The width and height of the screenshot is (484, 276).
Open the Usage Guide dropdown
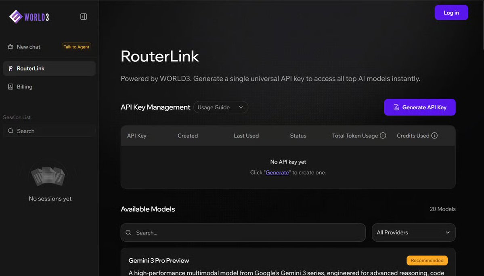pos(221,107)
